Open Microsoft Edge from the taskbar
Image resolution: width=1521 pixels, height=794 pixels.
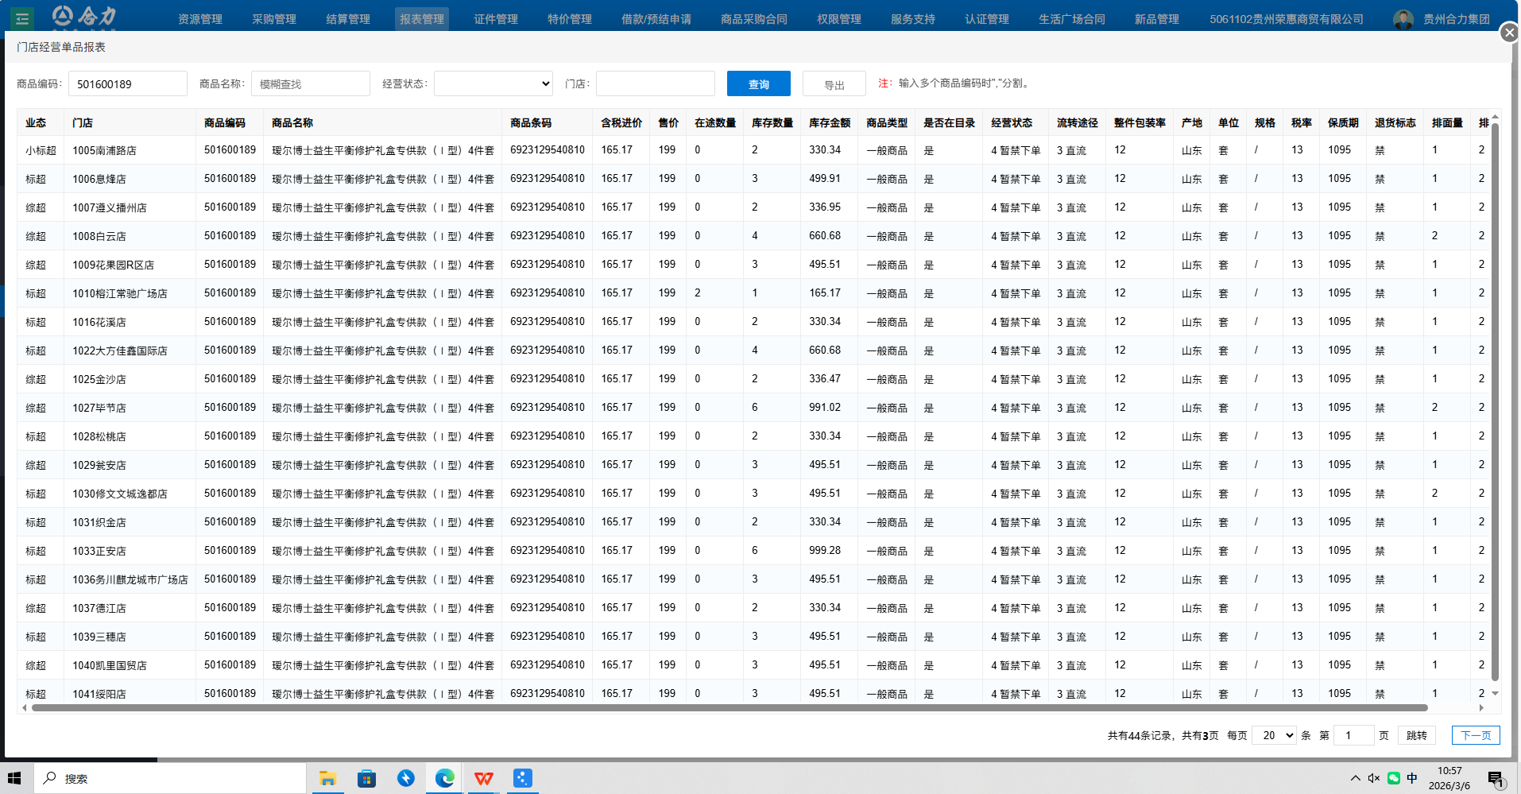coord(444,778)
